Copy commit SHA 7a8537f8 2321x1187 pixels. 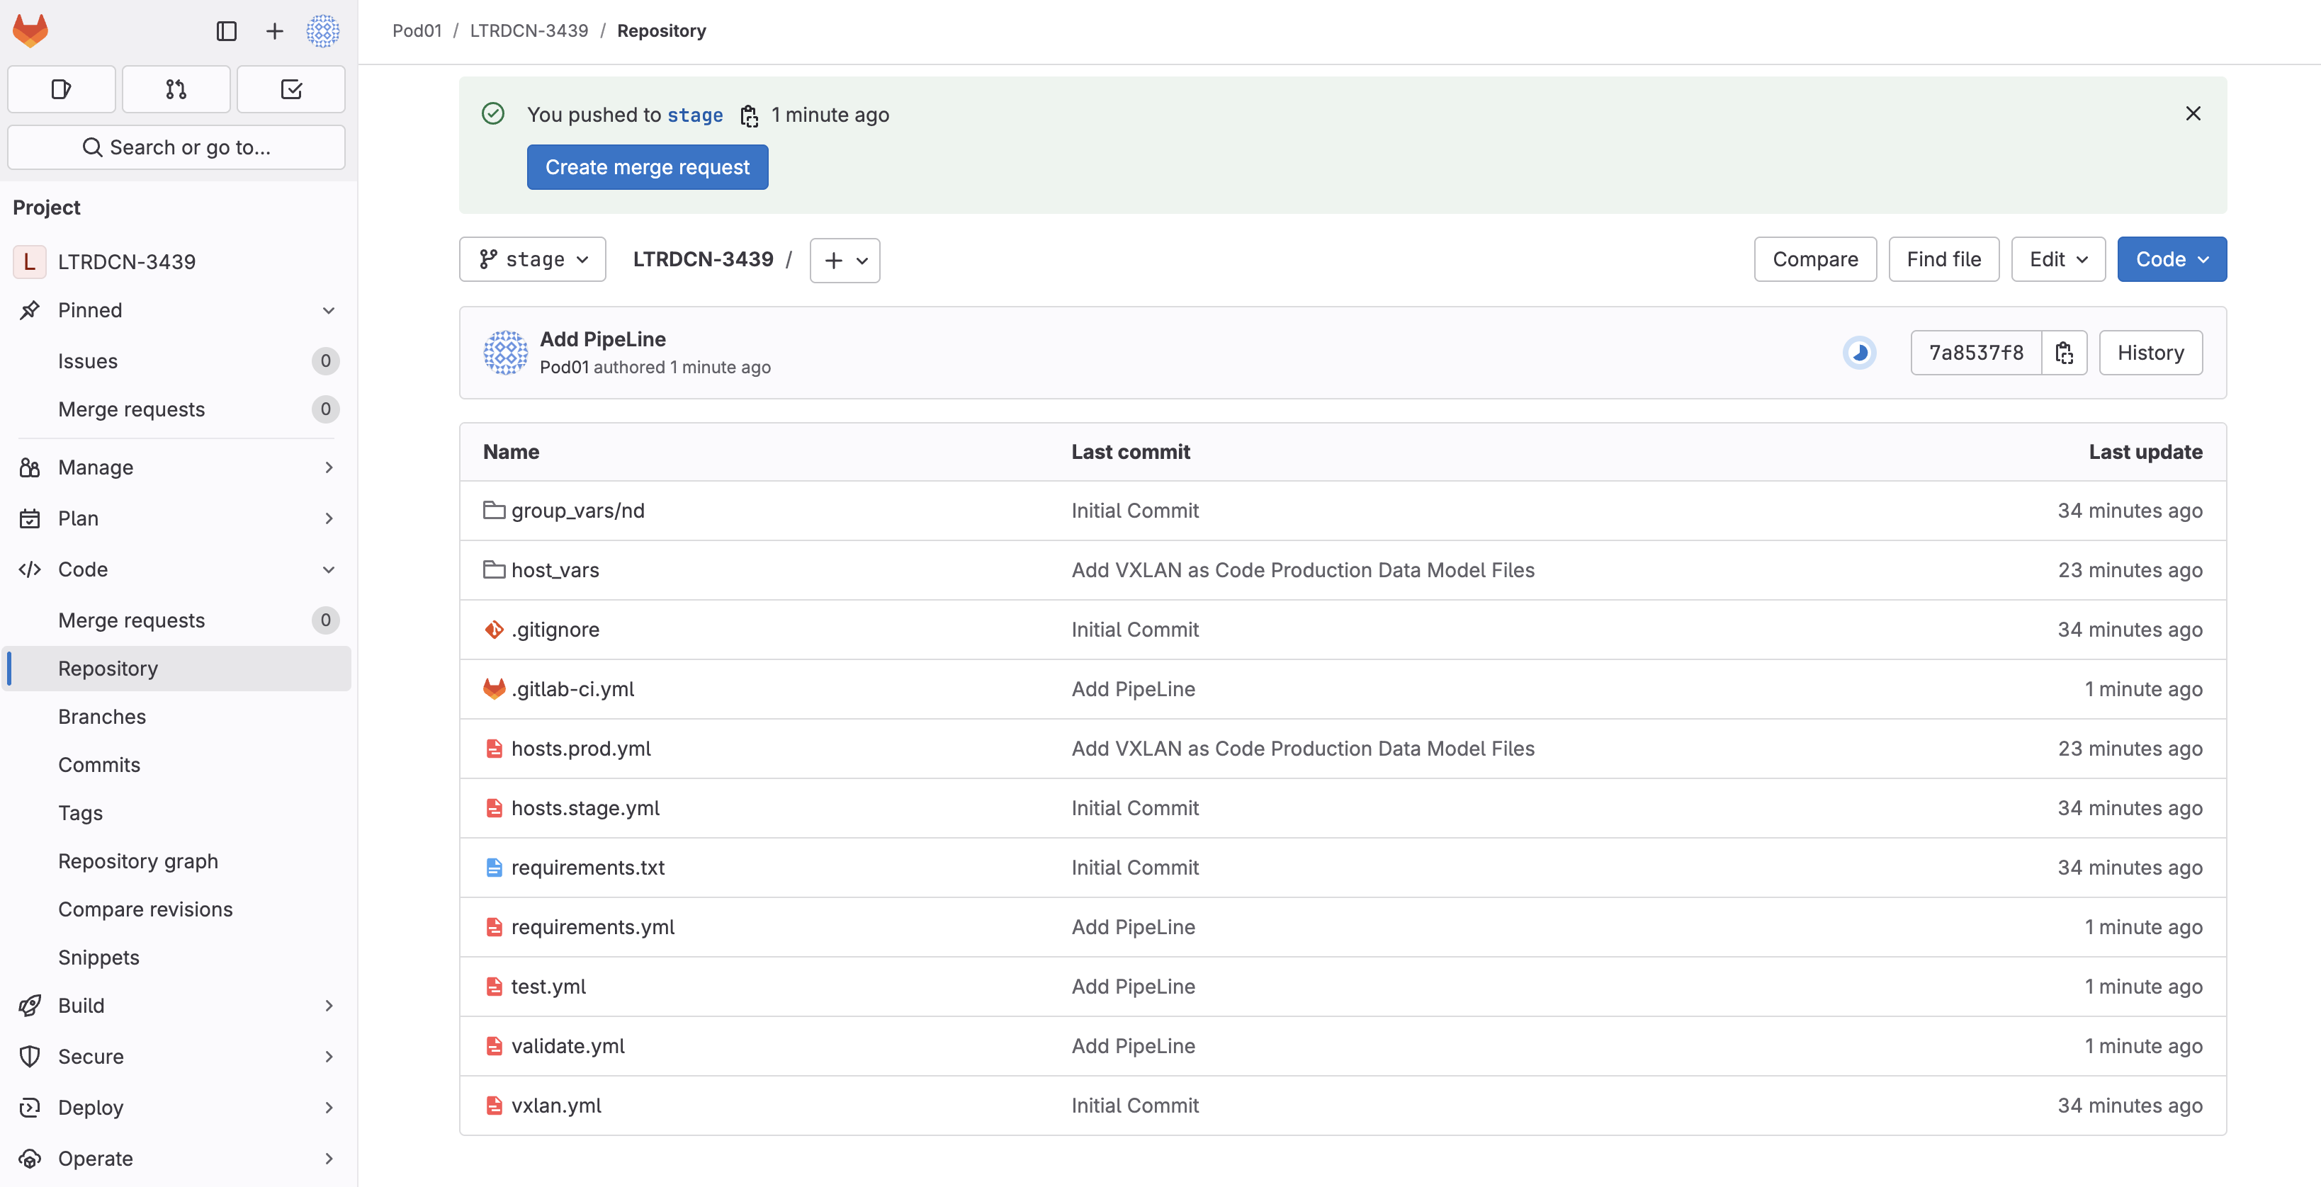click(2065, 353)
